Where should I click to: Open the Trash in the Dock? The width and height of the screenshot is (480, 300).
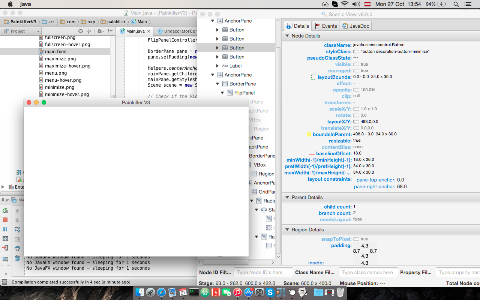(340, 292)
